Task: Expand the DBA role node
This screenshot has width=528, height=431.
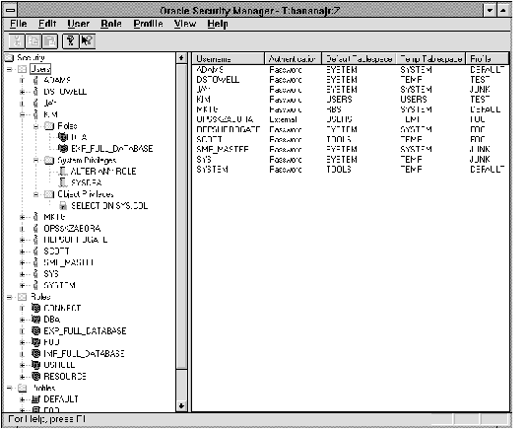Action: point(23,320)
